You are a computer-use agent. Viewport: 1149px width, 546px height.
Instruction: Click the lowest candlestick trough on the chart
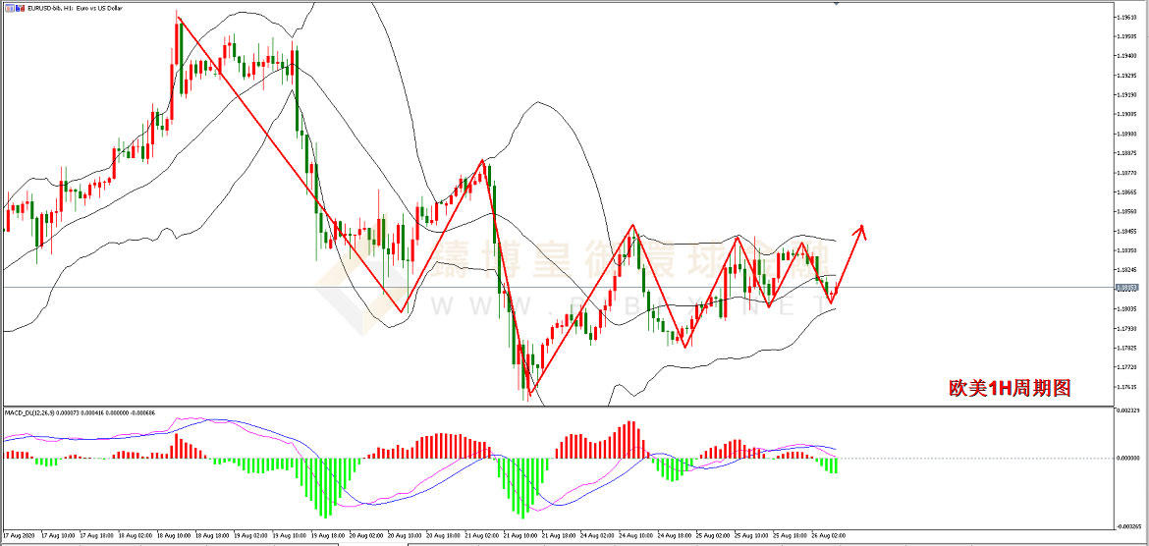[x=527, y=396]
